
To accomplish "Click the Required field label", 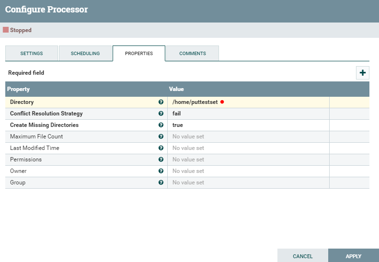I will click(x=26, y=73).
